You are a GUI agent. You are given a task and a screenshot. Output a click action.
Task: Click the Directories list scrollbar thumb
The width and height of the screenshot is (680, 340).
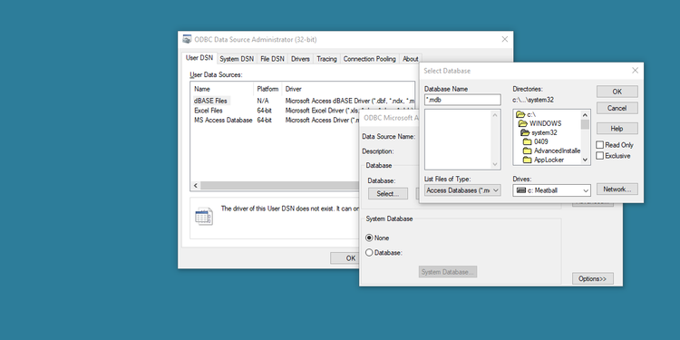point(585,124)
